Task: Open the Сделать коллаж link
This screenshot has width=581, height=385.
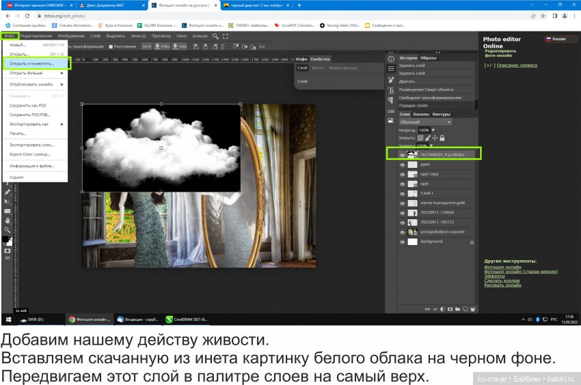Action: tap(502, 281)
